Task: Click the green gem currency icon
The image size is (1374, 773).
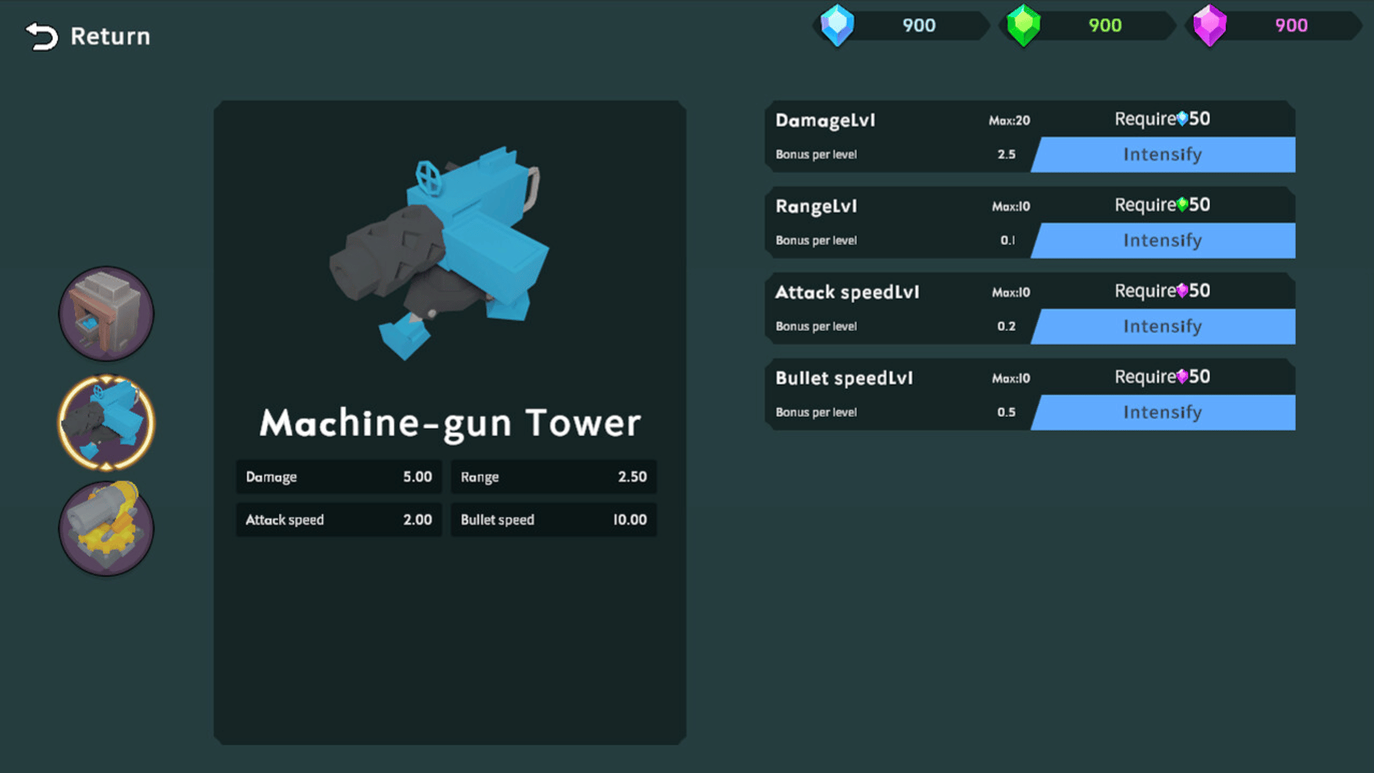Action: [x=1023, y=26]
